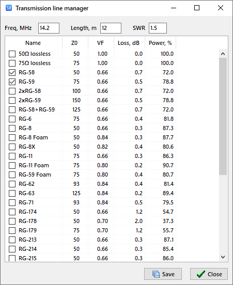The height and width of the screenshot is (285, 233).
Task: Click the RG-63 power value 89.4
Action: (x=168, y=193)
